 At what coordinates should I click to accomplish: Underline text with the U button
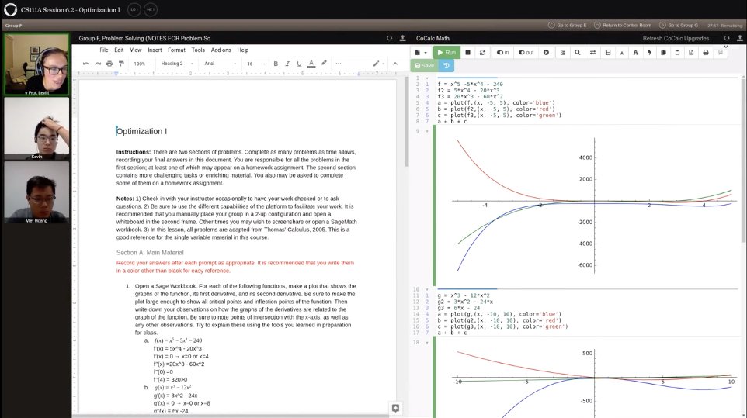[x=299, y=64]
